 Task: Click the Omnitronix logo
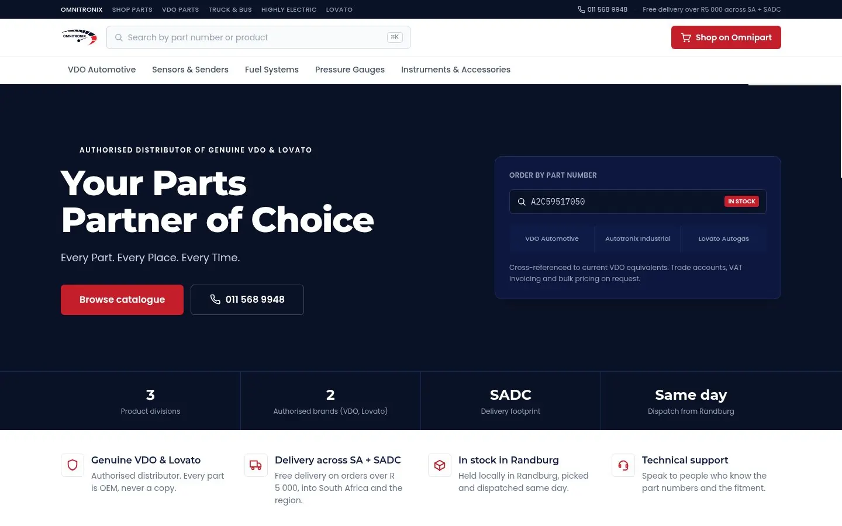tap(79, 37)
